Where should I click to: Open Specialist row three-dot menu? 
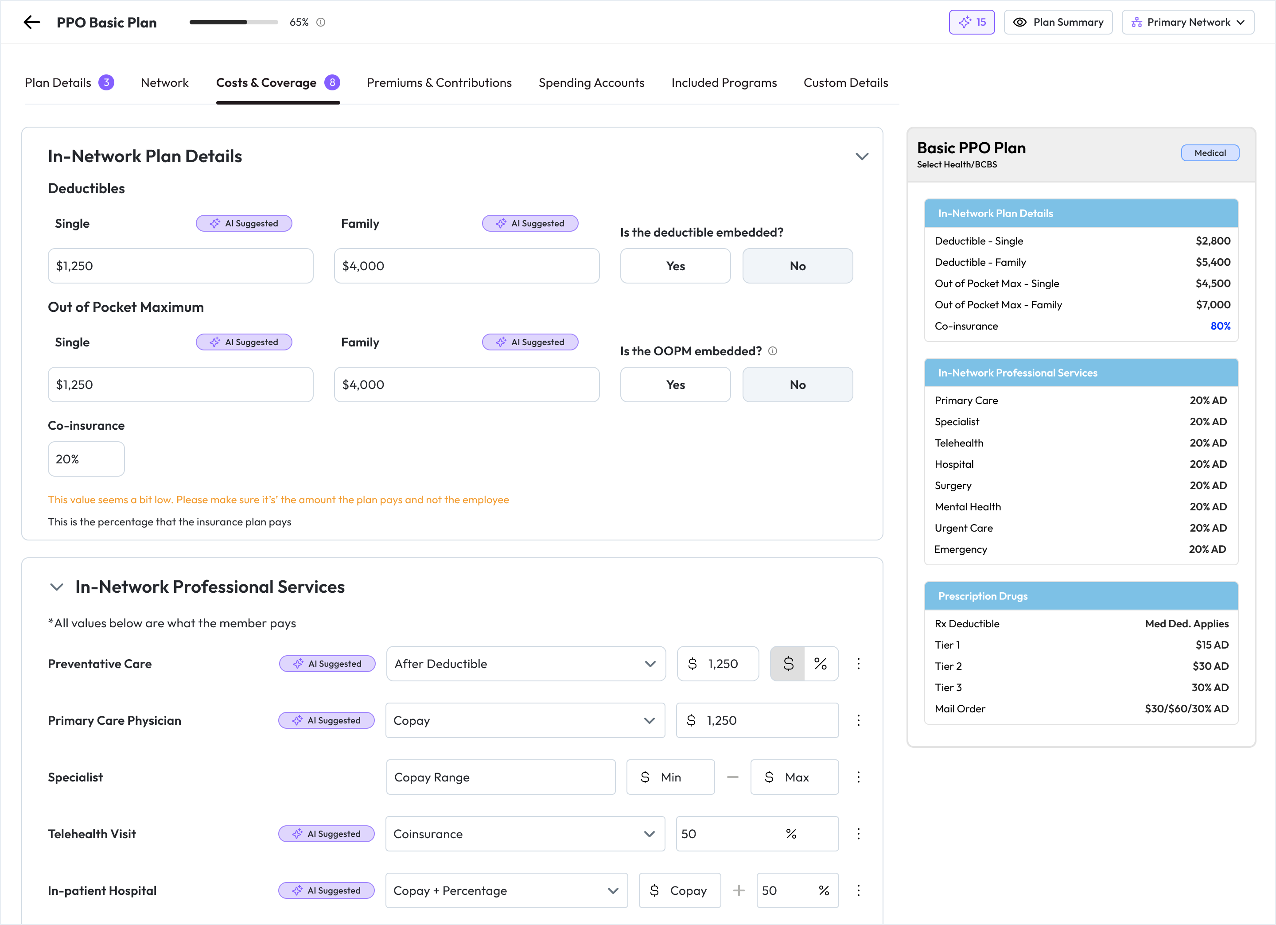859,777
